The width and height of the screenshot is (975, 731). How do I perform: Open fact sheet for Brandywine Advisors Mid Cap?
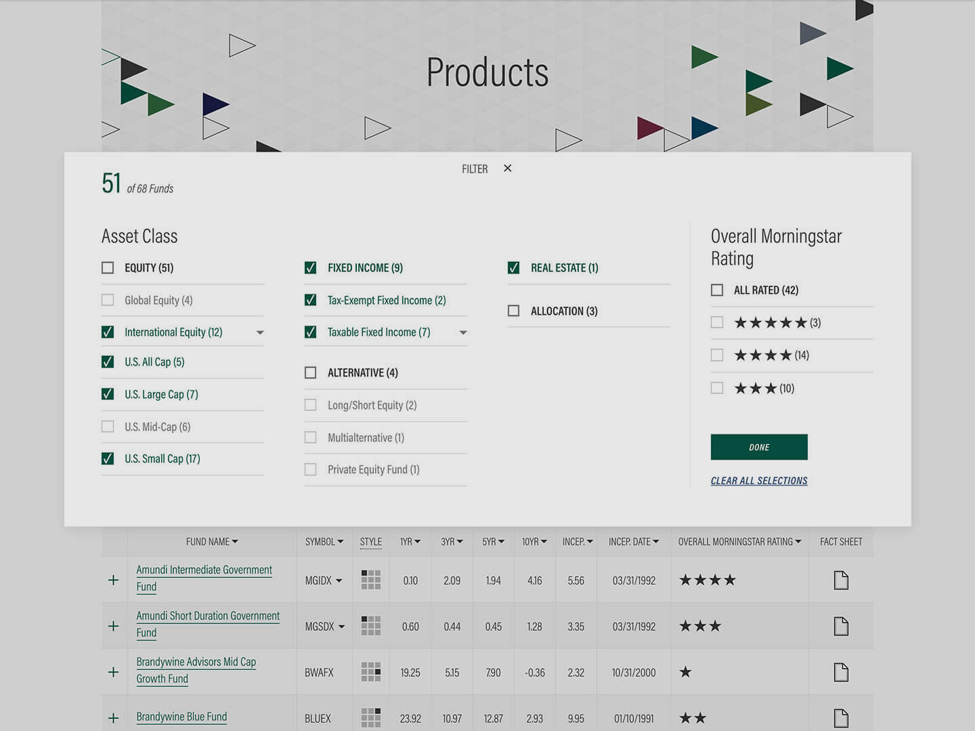click(x=841, y=672)
